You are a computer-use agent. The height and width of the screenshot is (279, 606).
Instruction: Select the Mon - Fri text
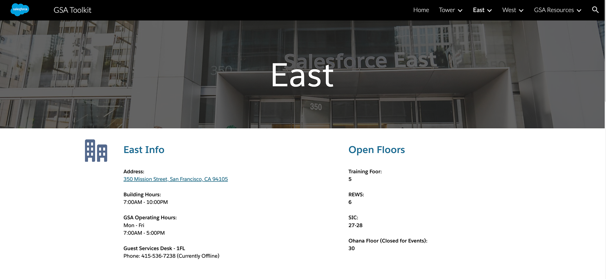pyautogui.click(x=134, y=225)
